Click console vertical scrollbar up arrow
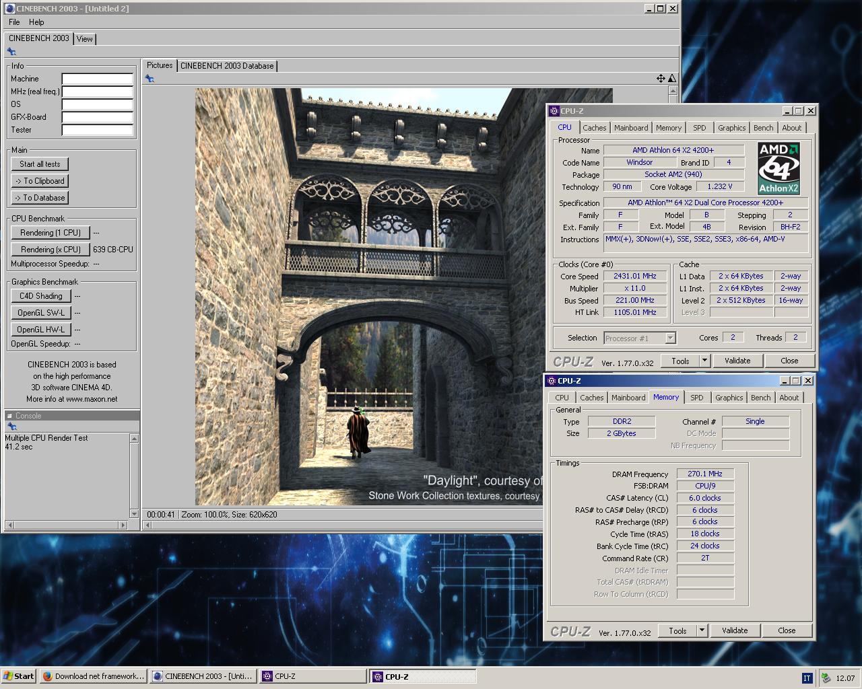Image resolution: width=862 pixels, height=689 pixels. [x=134, y=439]
